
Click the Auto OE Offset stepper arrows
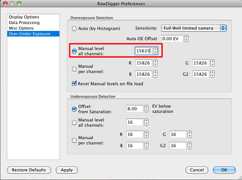(x=186, y=39)
